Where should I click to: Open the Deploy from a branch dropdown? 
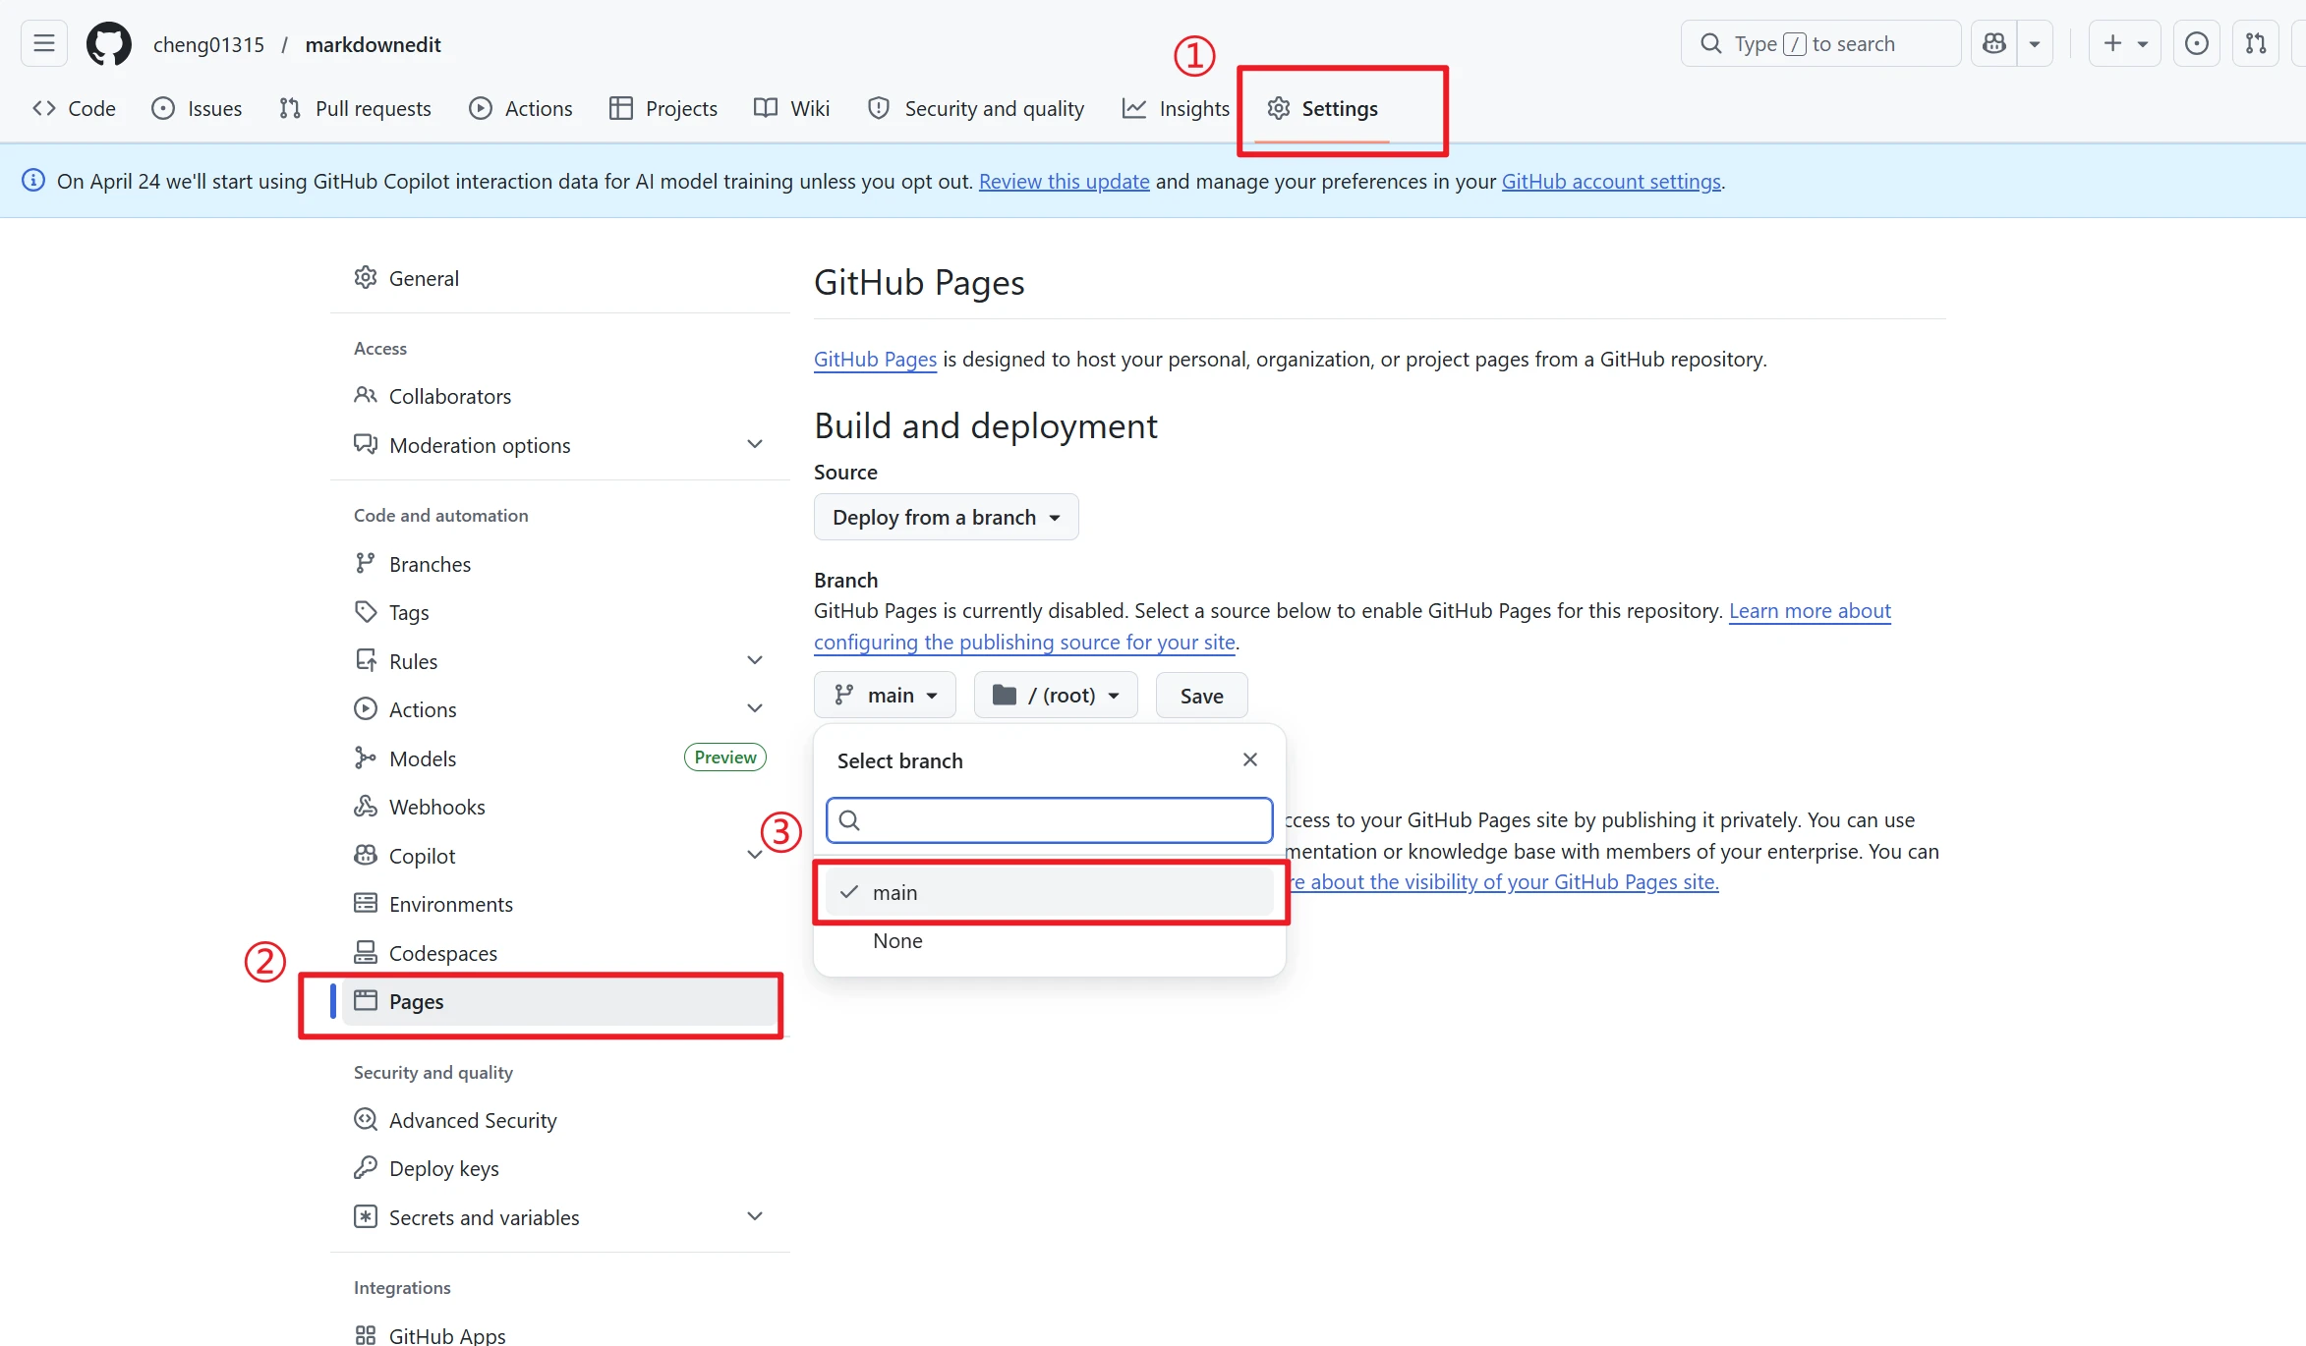pyautogui.click(x=946, y=517)
